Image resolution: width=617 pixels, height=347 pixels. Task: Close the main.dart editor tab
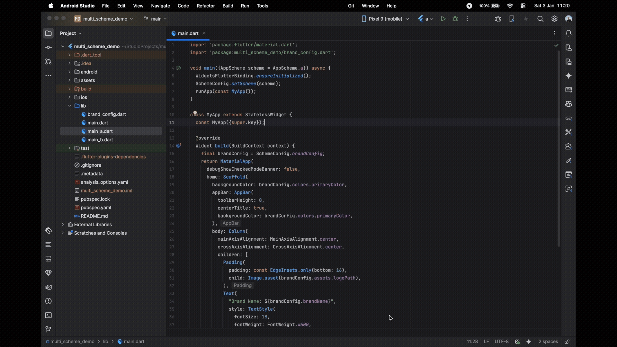(x=204, y=33)
